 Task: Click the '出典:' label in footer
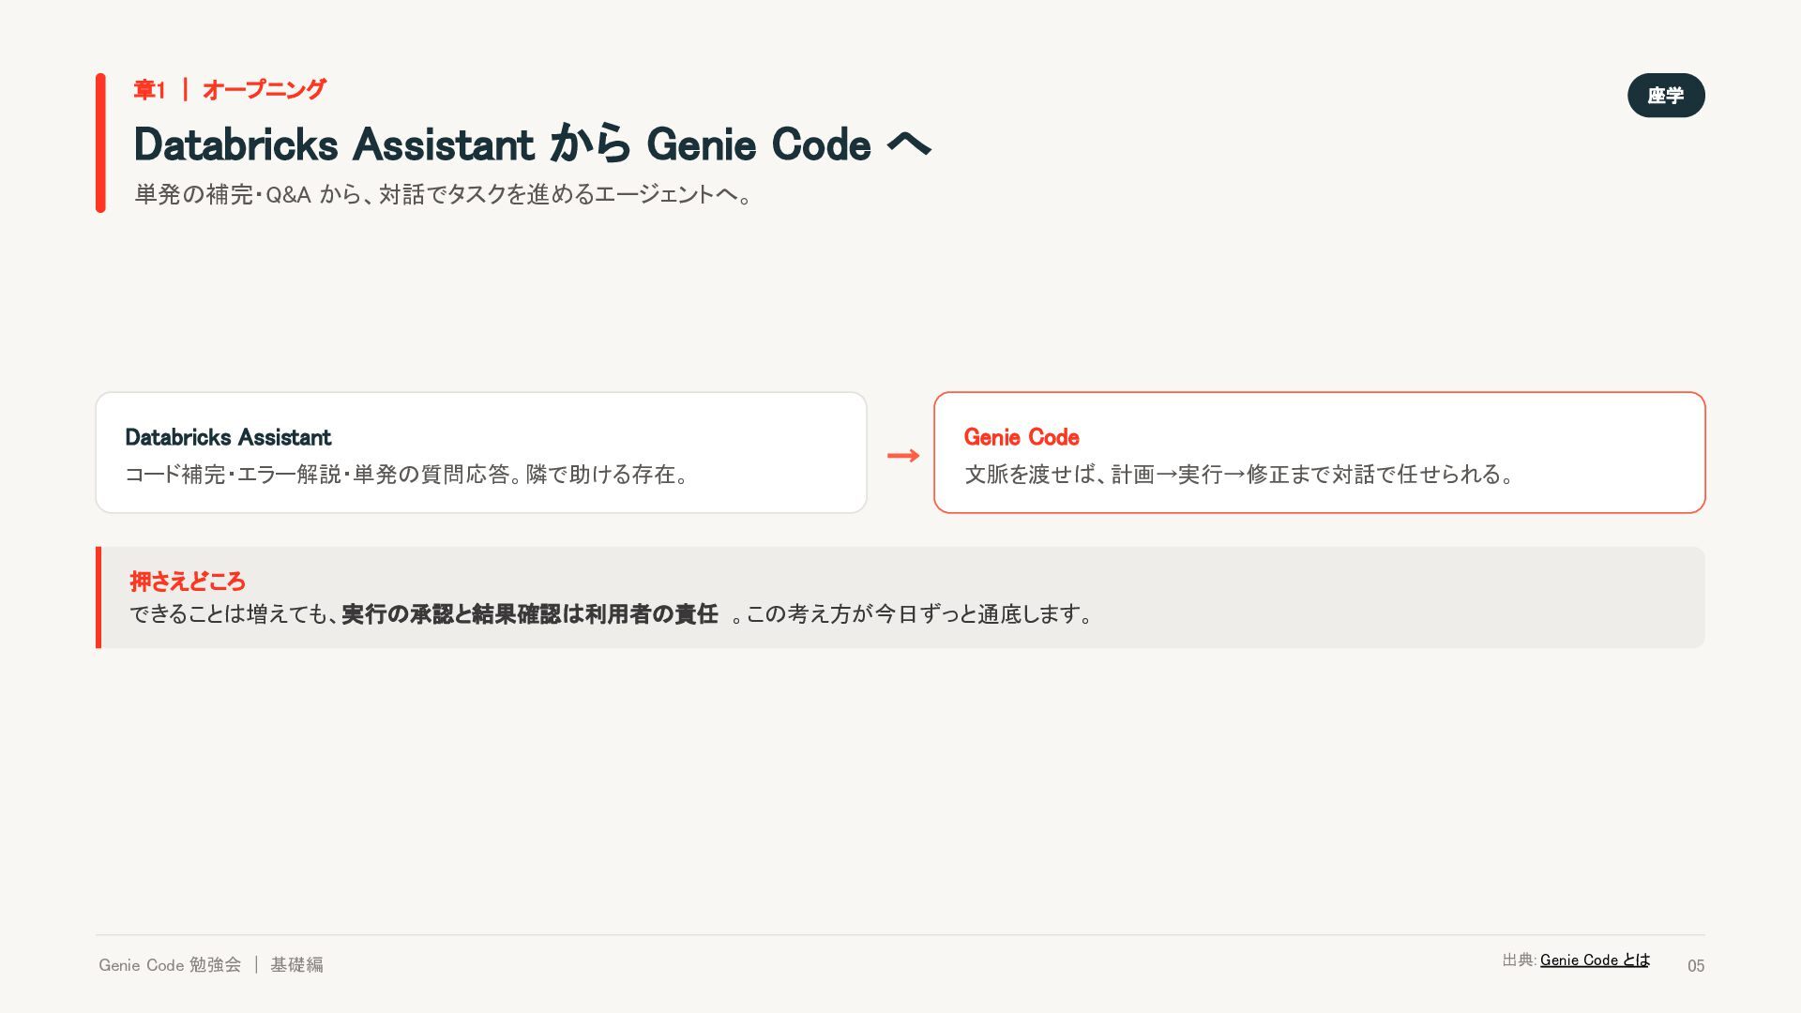pos(1519,960)
